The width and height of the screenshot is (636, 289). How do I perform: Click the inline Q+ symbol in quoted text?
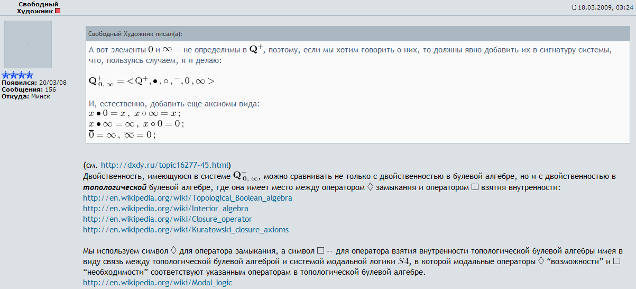[x=256, y=49]
